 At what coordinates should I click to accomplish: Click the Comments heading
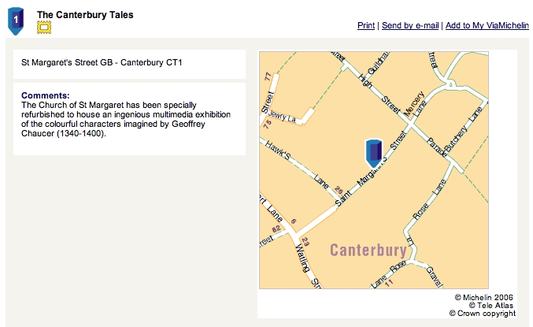click(45, 95)
